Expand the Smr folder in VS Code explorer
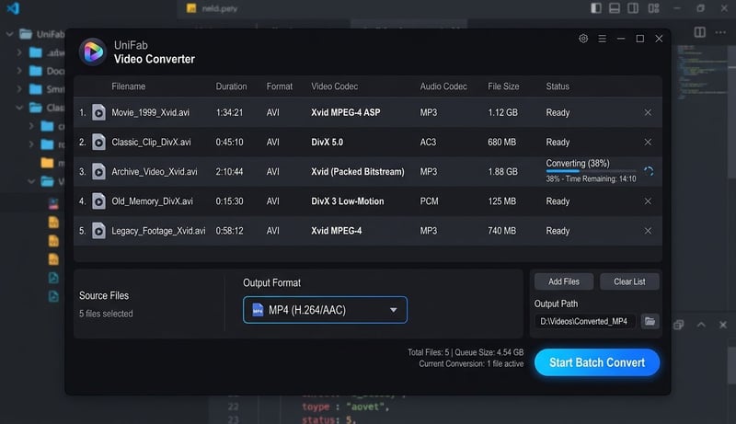This screenshot has height=424, width=736. point(19,89)
